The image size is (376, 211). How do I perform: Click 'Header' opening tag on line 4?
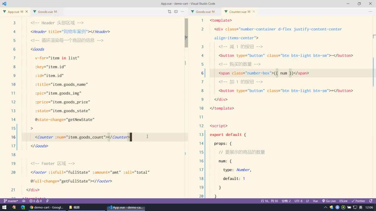tap(39, 32)
